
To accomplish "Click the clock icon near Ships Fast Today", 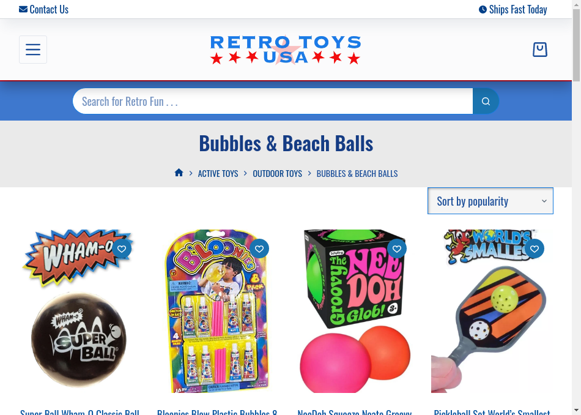I will (483, 9).
